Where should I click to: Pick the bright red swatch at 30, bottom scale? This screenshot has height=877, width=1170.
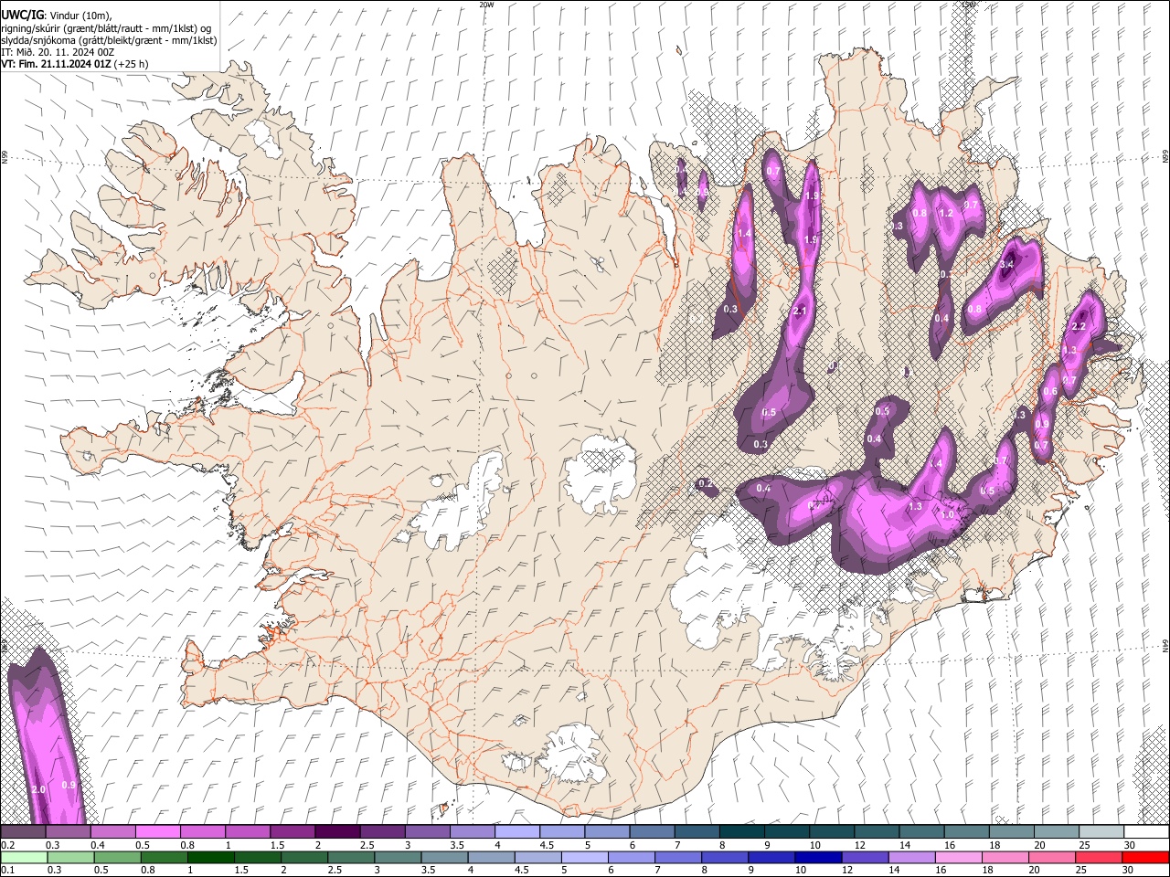(1147, 857)
